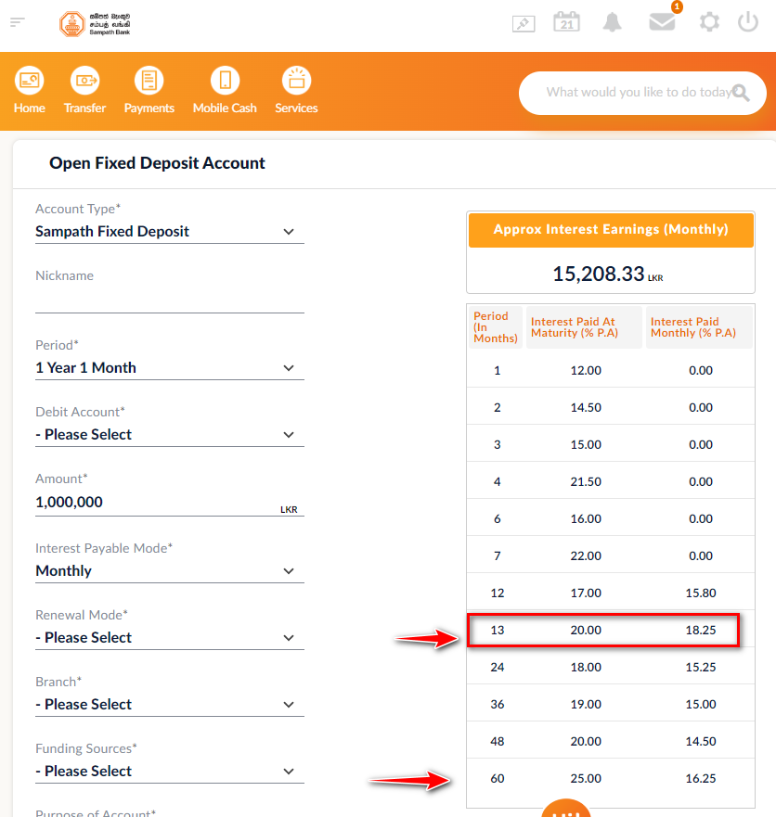The image size is (776, 817).
Task: Open the Services menu
Action: coord(296,90)
